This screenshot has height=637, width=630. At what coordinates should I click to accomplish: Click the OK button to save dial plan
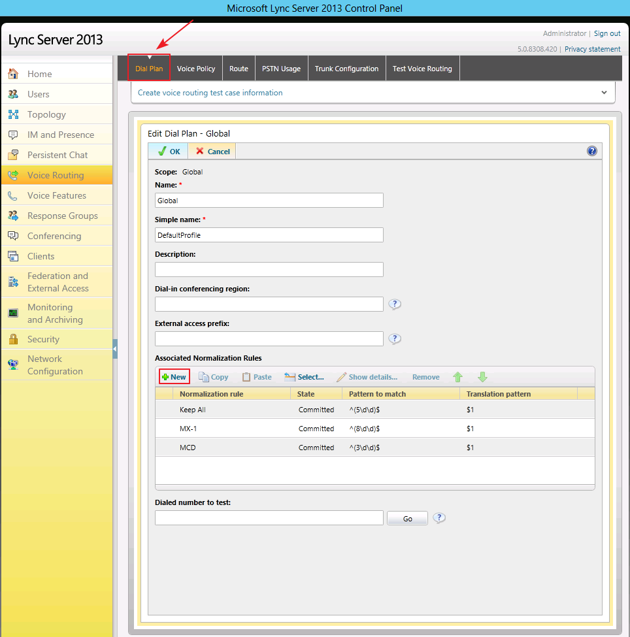click(x=167, y=151)
